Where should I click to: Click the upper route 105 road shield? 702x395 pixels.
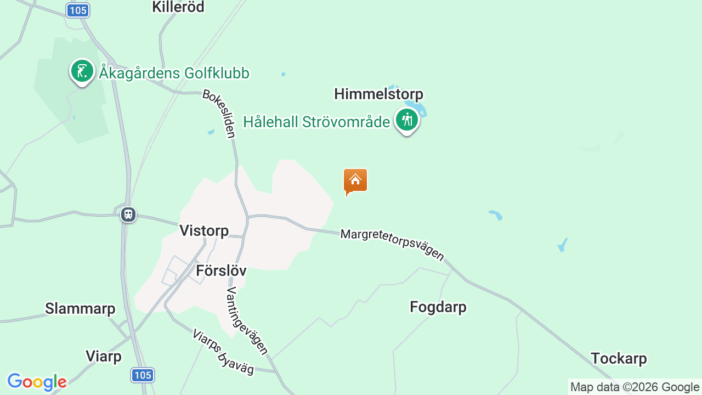pyautogui.click(x=78, y=10)
